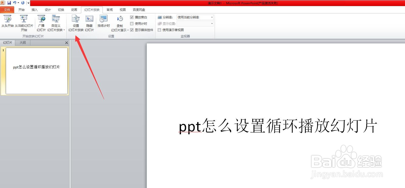This screenshot has width=405, height=188.
Task: Switch to Home (开始) tab
Action: (22, 10)
